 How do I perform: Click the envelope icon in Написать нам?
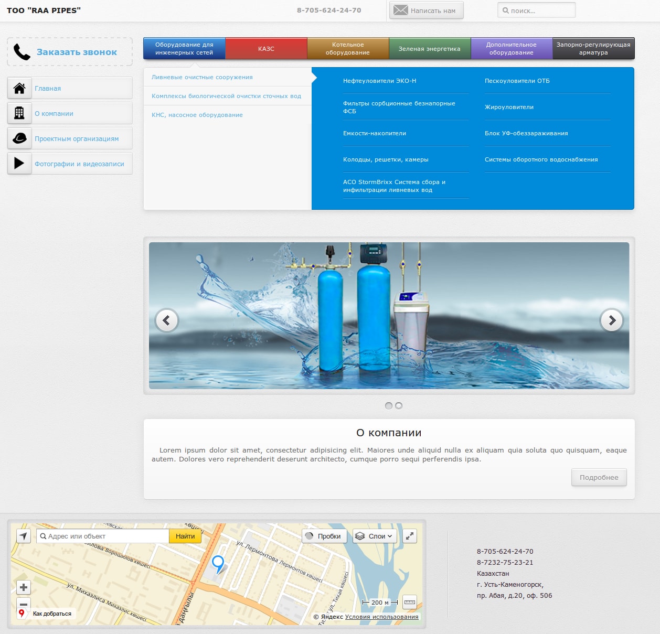click(x=401, y=10)
